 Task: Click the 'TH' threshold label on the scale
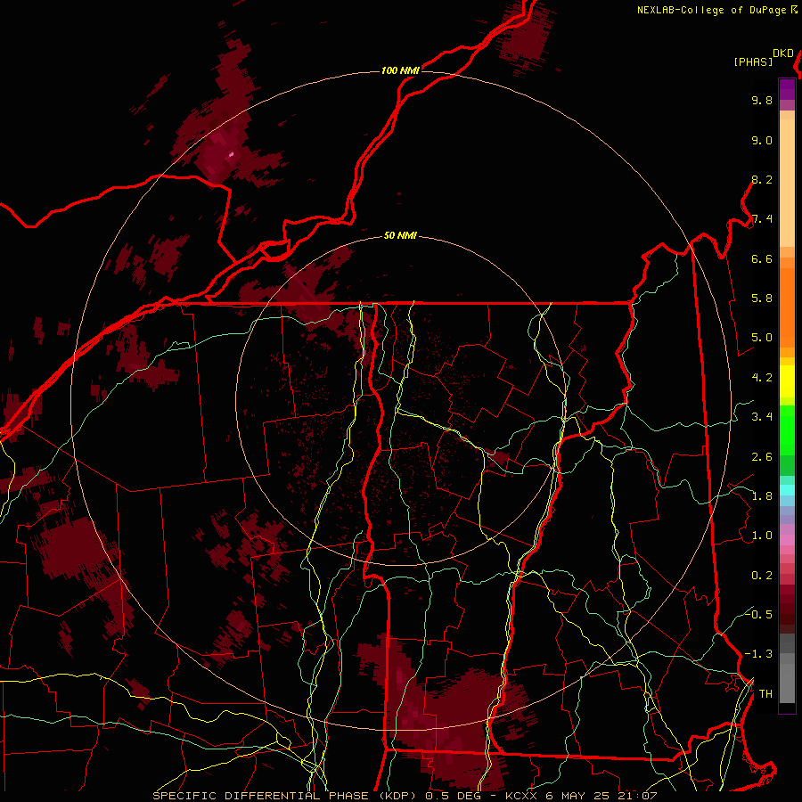click(x=765, y=694)
